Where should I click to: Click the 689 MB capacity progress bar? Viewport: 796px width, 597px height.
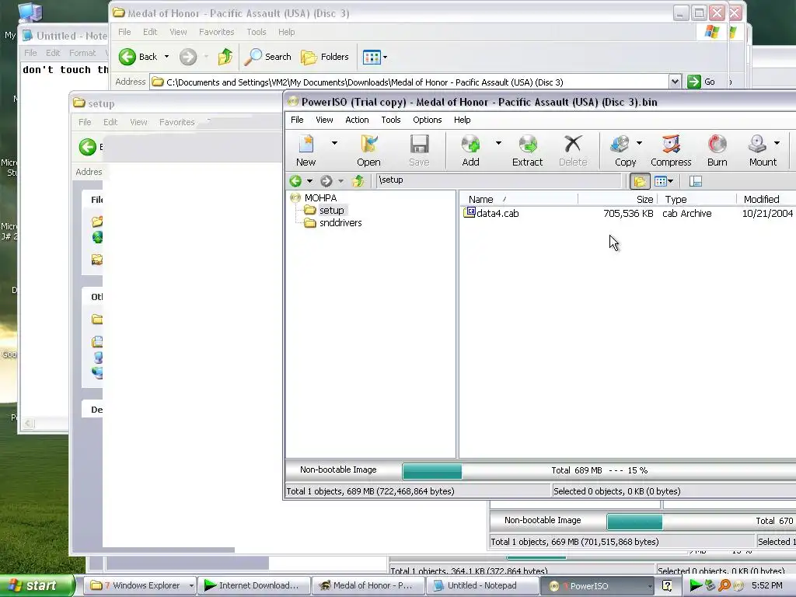[x=599, y=470]
